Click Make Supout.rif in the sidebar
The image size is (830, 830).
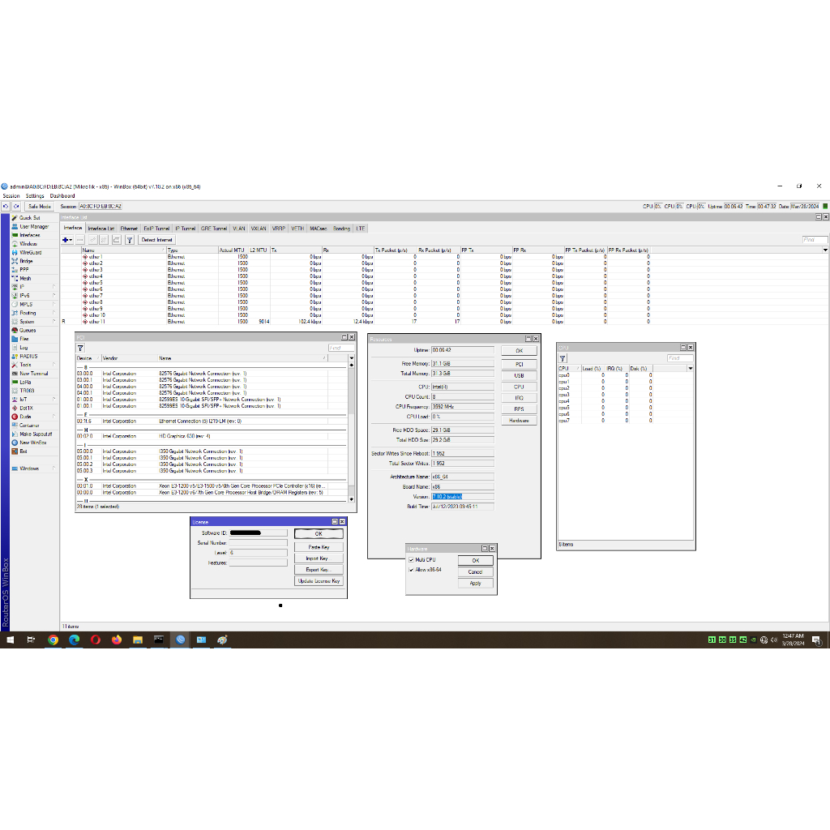click(35, 434)
